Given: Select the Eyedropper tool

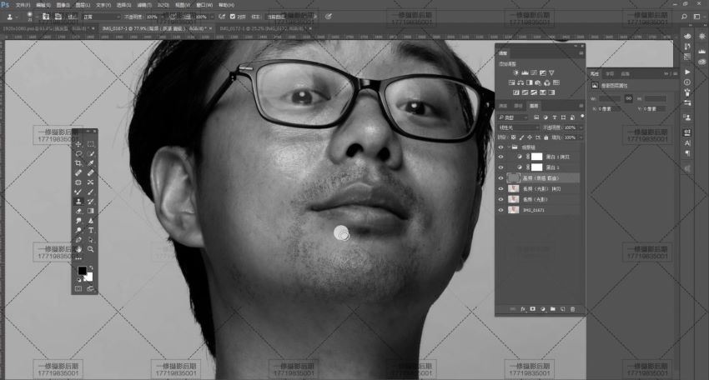Looking at the screenshot, I should click(90, 163).
